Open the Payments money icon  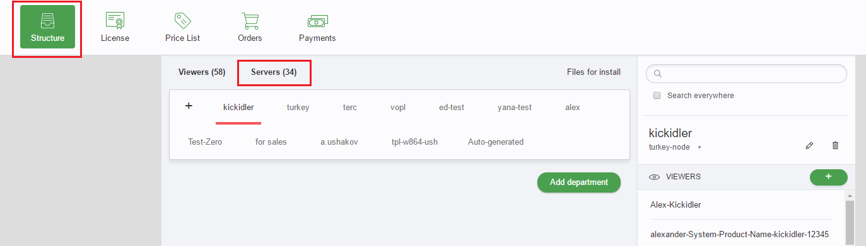[317, 21]
